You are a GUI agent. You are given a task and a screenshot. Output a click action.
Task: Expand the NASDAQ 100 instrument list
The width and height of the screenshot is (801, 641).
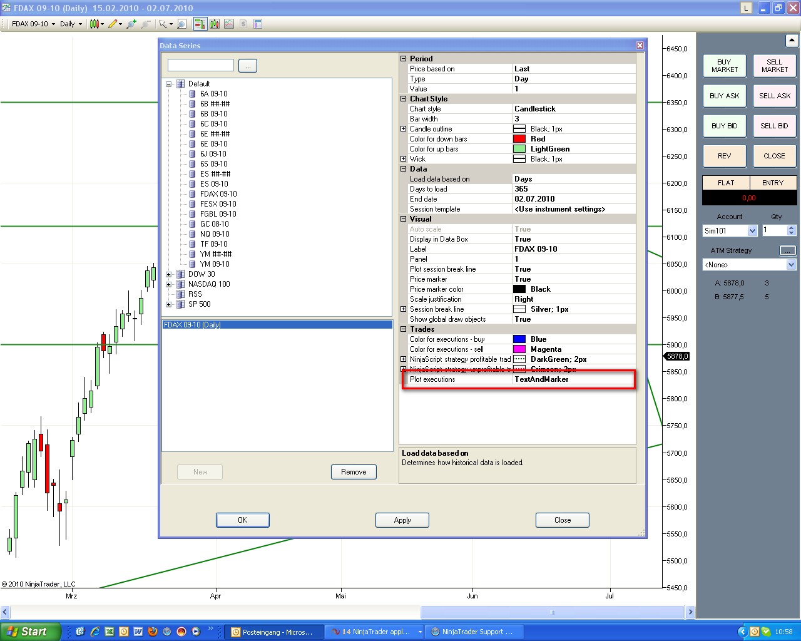(x=169, y=284)
